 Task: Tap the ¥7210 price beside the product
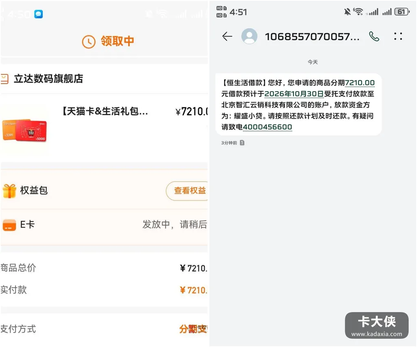pyautogui.click(x=192, y=111)
